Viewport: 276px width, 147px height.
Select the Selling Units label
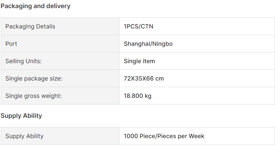pos(23,61)
